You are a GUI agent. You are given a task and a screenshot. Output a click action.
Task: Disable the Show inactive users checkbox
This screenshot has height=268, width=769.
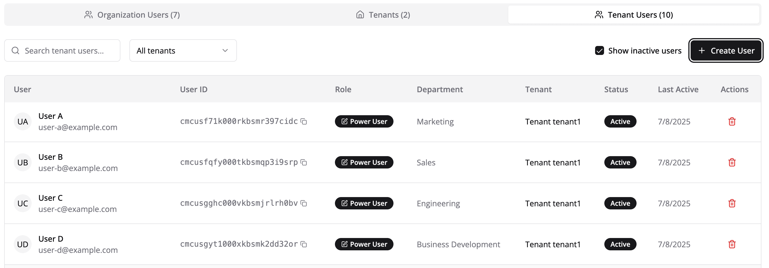600,50
